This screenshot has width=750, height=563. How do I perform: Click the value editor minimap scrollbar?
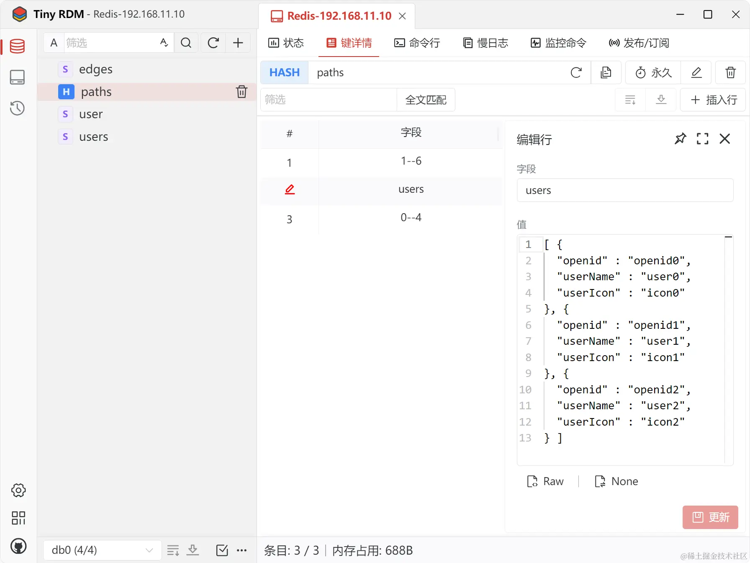pos(729,350)
